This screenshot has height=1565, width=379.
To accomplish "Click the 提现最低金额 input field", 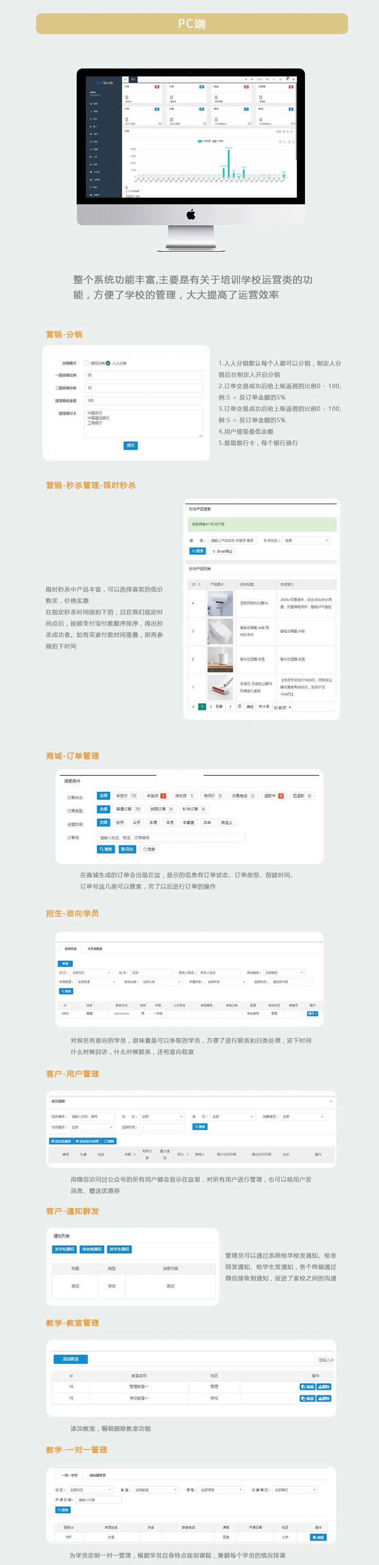I will click(144, 401).
